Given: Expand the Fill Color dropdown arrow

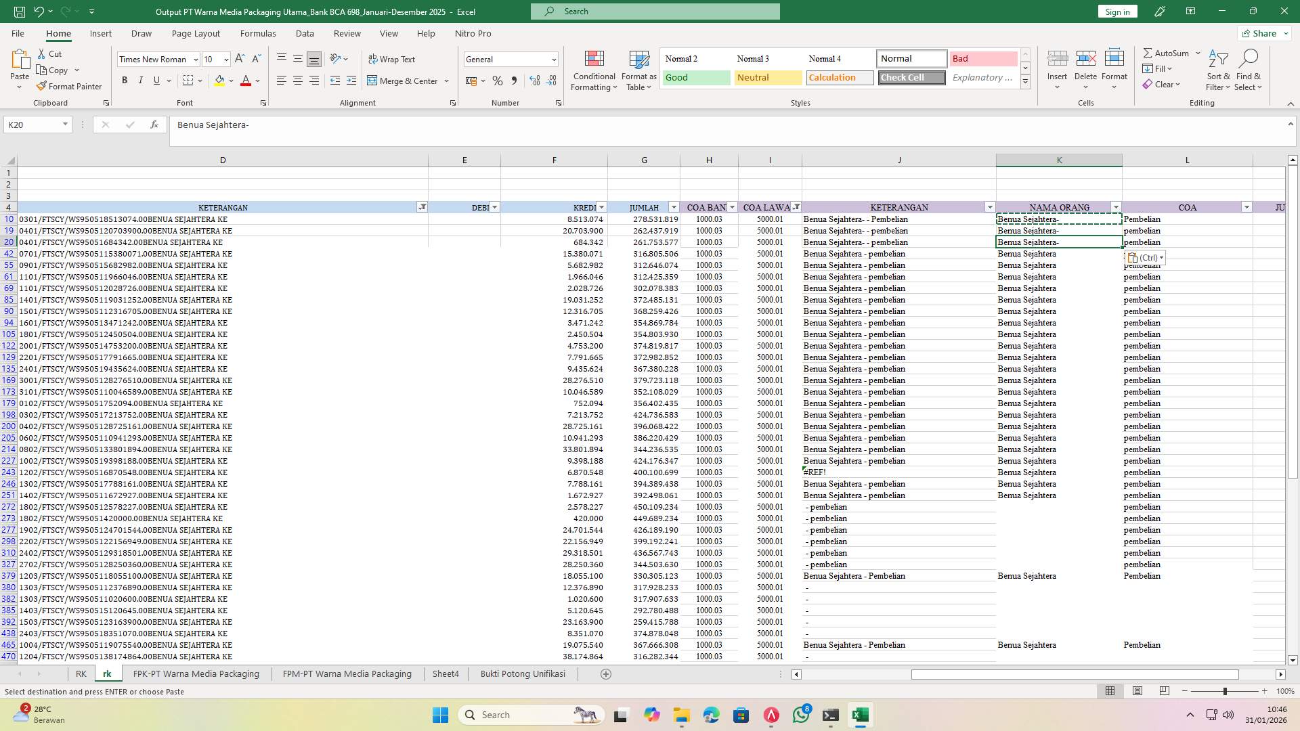Looking at the screenshot, I should pos(231,81).
